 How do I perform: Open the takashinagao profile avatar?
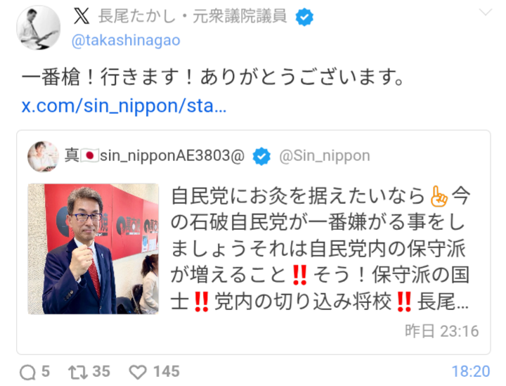coord(39,27)
